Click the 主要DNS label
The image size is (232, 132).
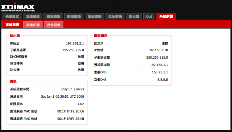click(100, 72)
